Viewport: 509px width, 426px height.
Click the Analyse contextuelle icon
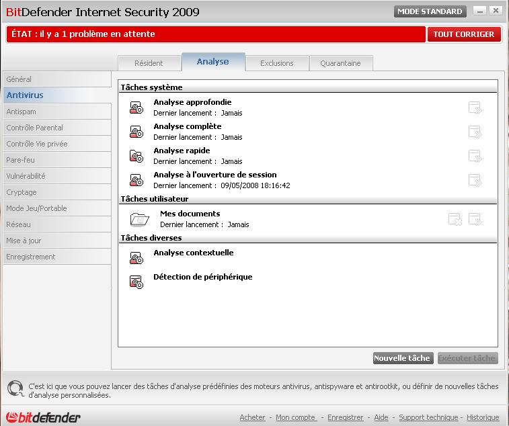136,258
